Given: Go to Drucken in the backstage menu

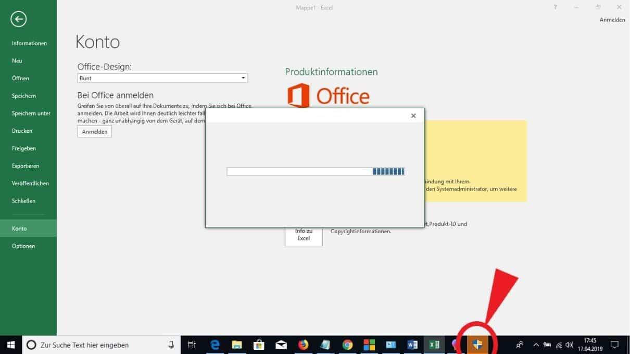Looking at the screenshot, I should 22,131.
